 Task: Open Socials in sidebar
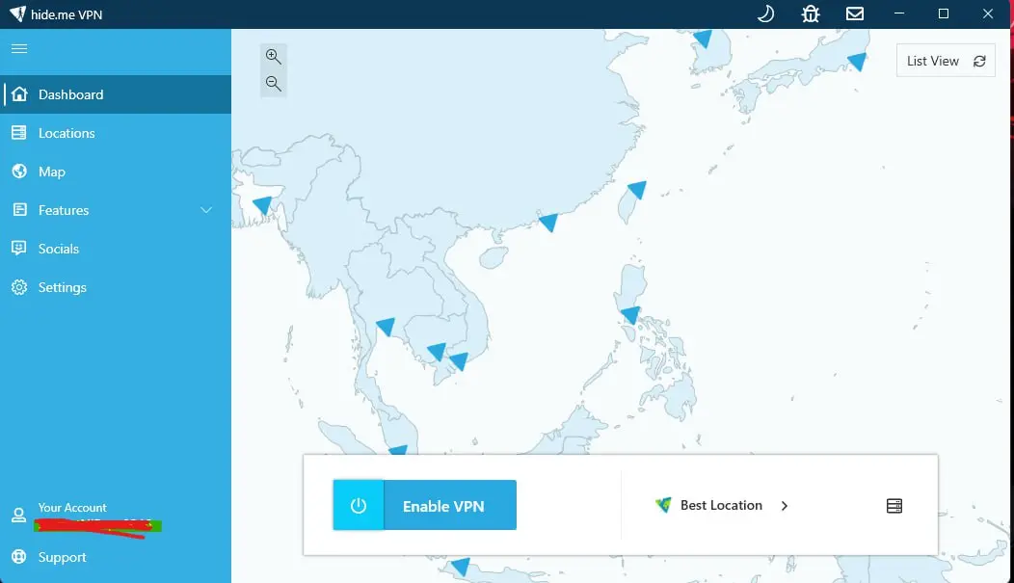coord(116,249)
